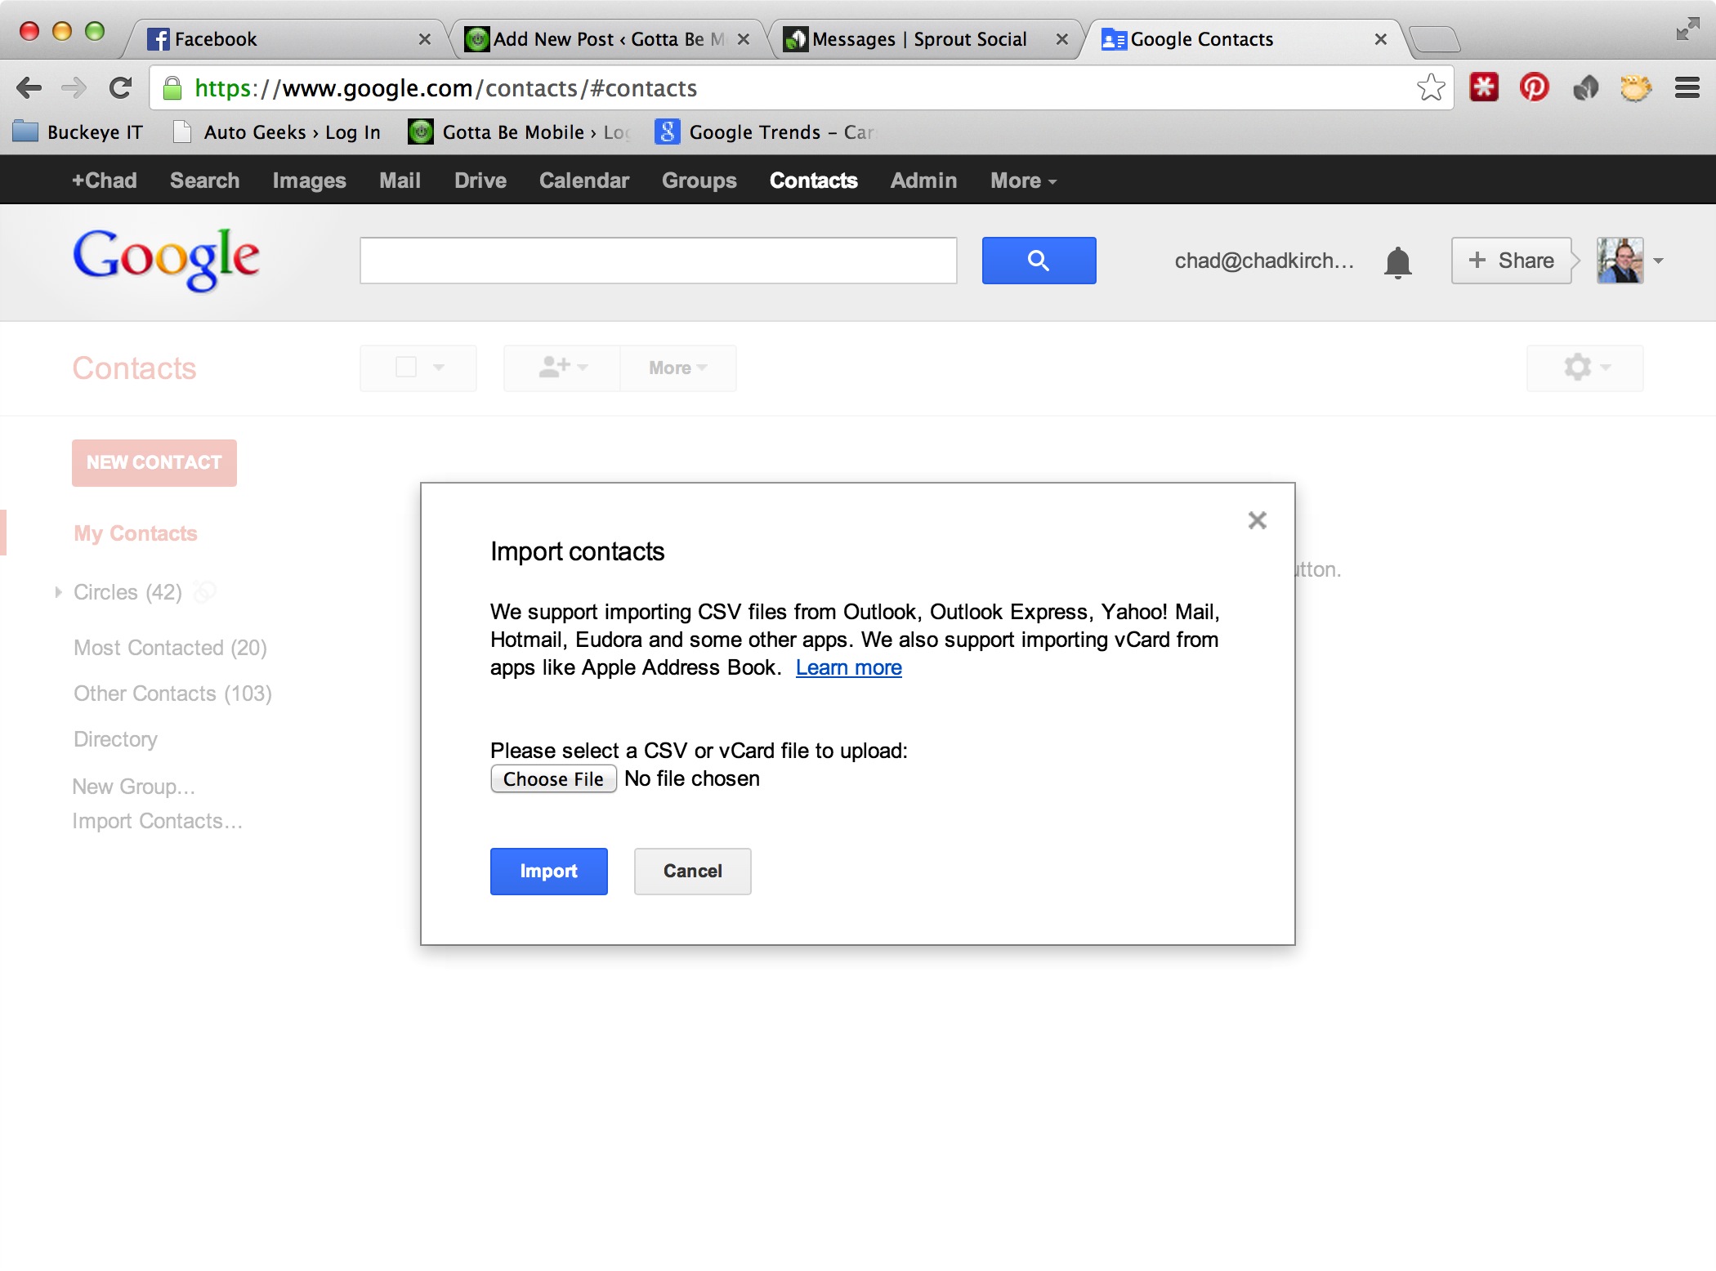Click the notifications bell icon
1716x1271 pixels.
coord(1398,259)
